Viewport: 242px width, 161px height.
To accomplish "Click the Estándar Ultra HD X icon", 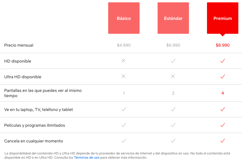I will (x=173, y=76).
